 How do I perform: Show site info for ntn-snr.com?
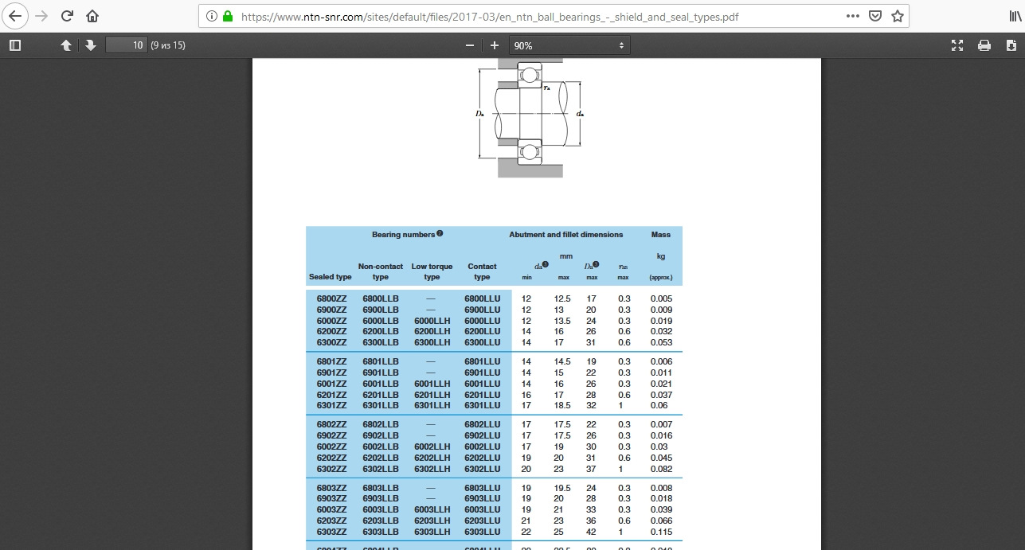coord(212,16)
